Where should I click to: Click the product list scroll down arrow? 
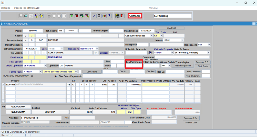pos(3,101)
